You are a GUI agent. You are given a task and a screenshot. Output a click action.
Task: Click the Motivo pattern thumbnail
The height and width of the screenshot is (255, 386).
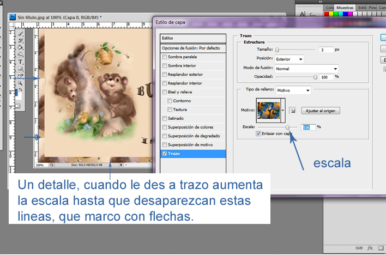click(x=268, y=111)
